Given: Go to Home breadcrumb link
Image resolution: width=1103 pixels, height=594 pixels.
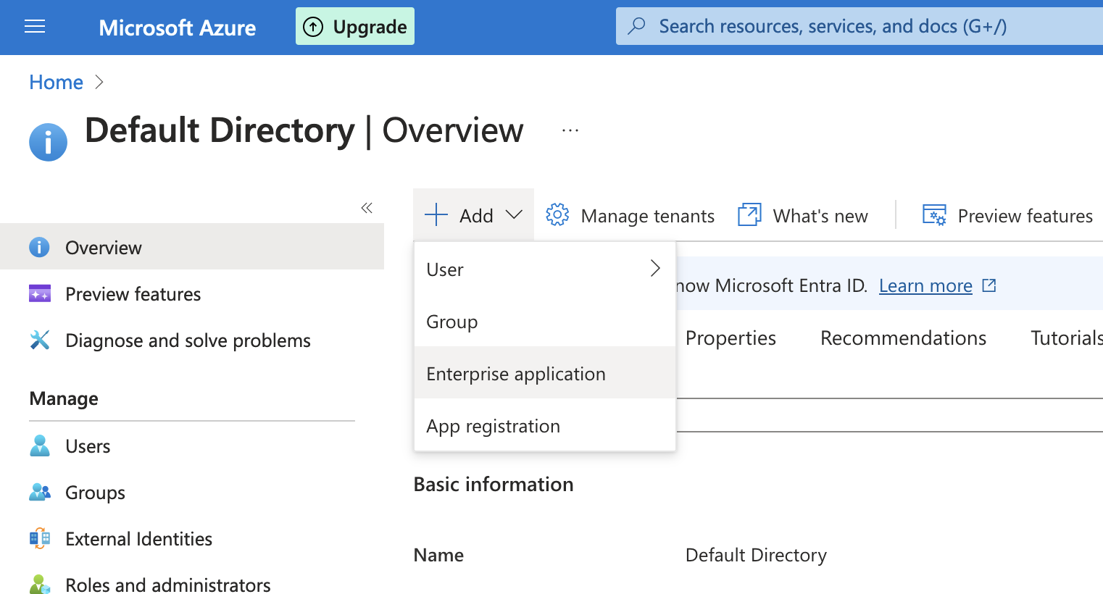Looking at the screenshot, I should click(56, 83).
